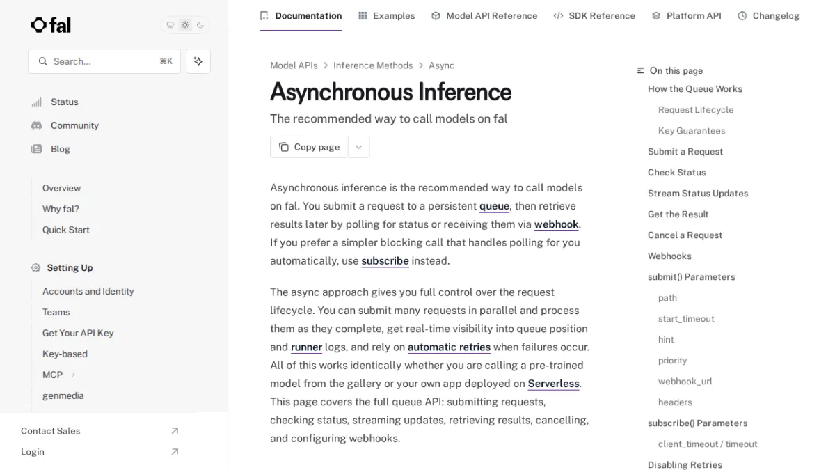Jump to start_timeout parameter
Viewport: 835px width, 470px height.
point(686,319)
